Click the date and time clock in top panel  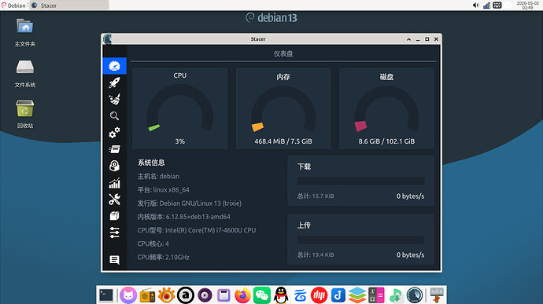coord(527,5)
